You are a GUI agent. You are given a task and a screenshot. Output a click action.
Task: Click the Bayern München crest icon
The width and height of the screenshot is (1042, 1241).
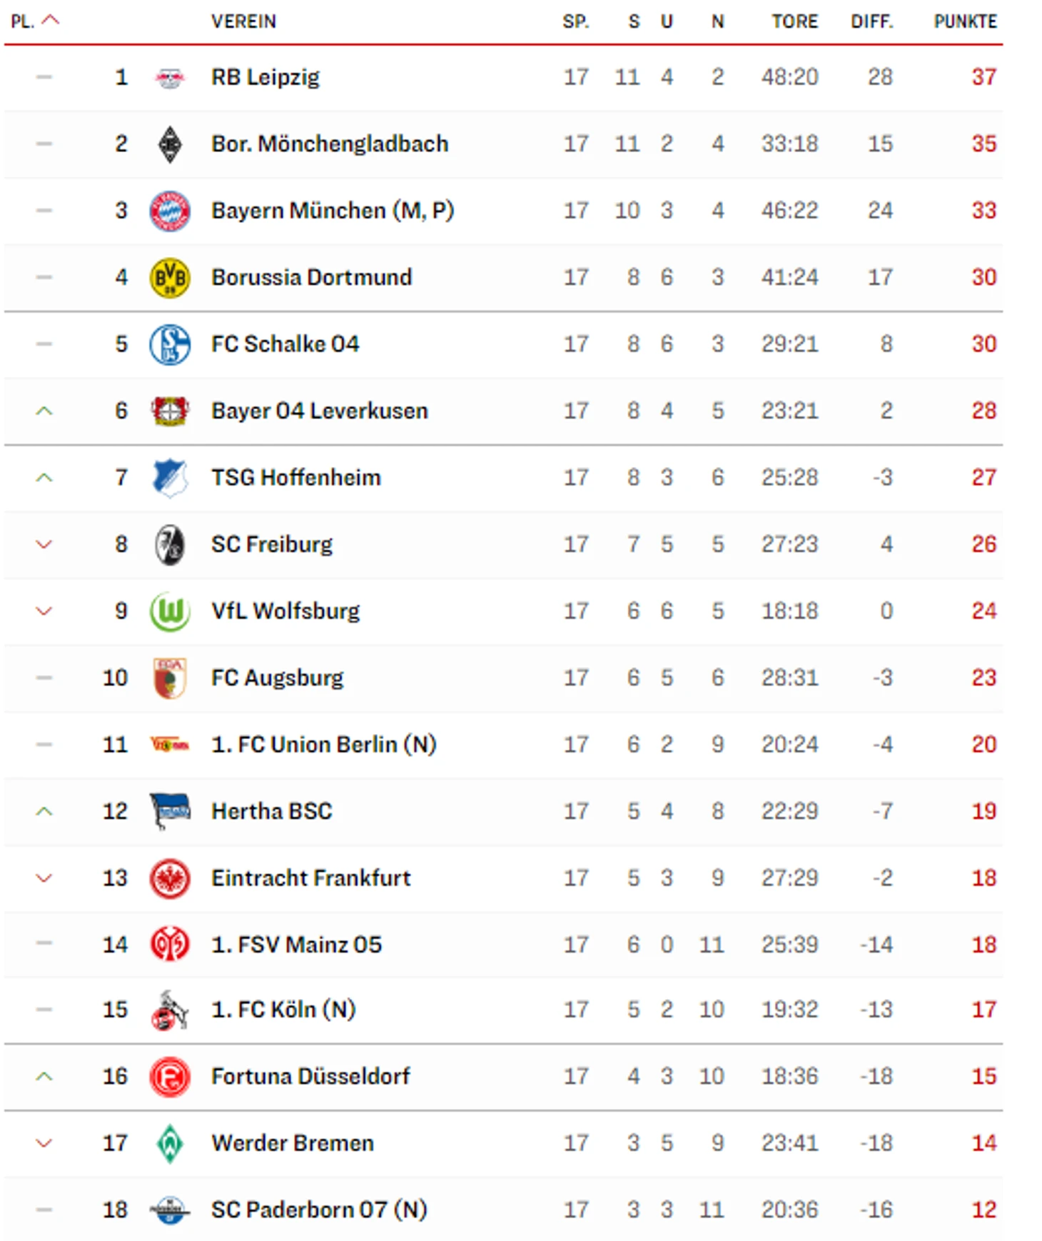click(170, 211)
